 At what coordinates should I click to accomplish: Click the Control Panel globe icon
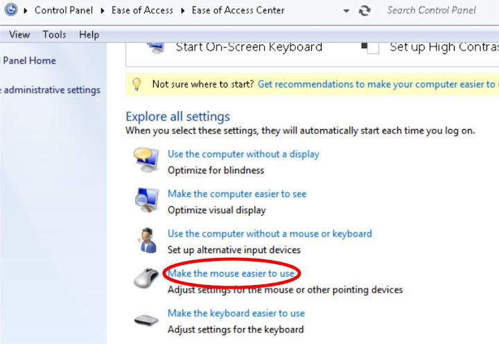[x=10, y=10]
